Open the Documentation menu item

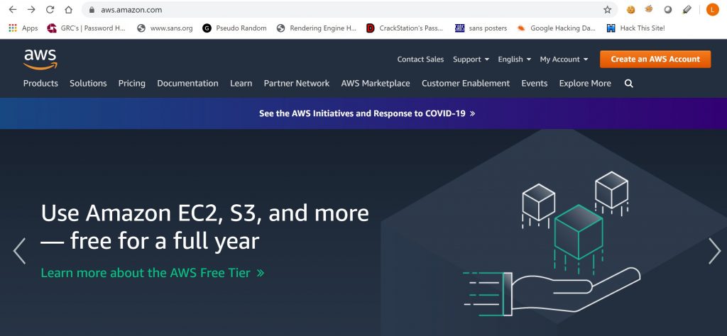(187, 84)
